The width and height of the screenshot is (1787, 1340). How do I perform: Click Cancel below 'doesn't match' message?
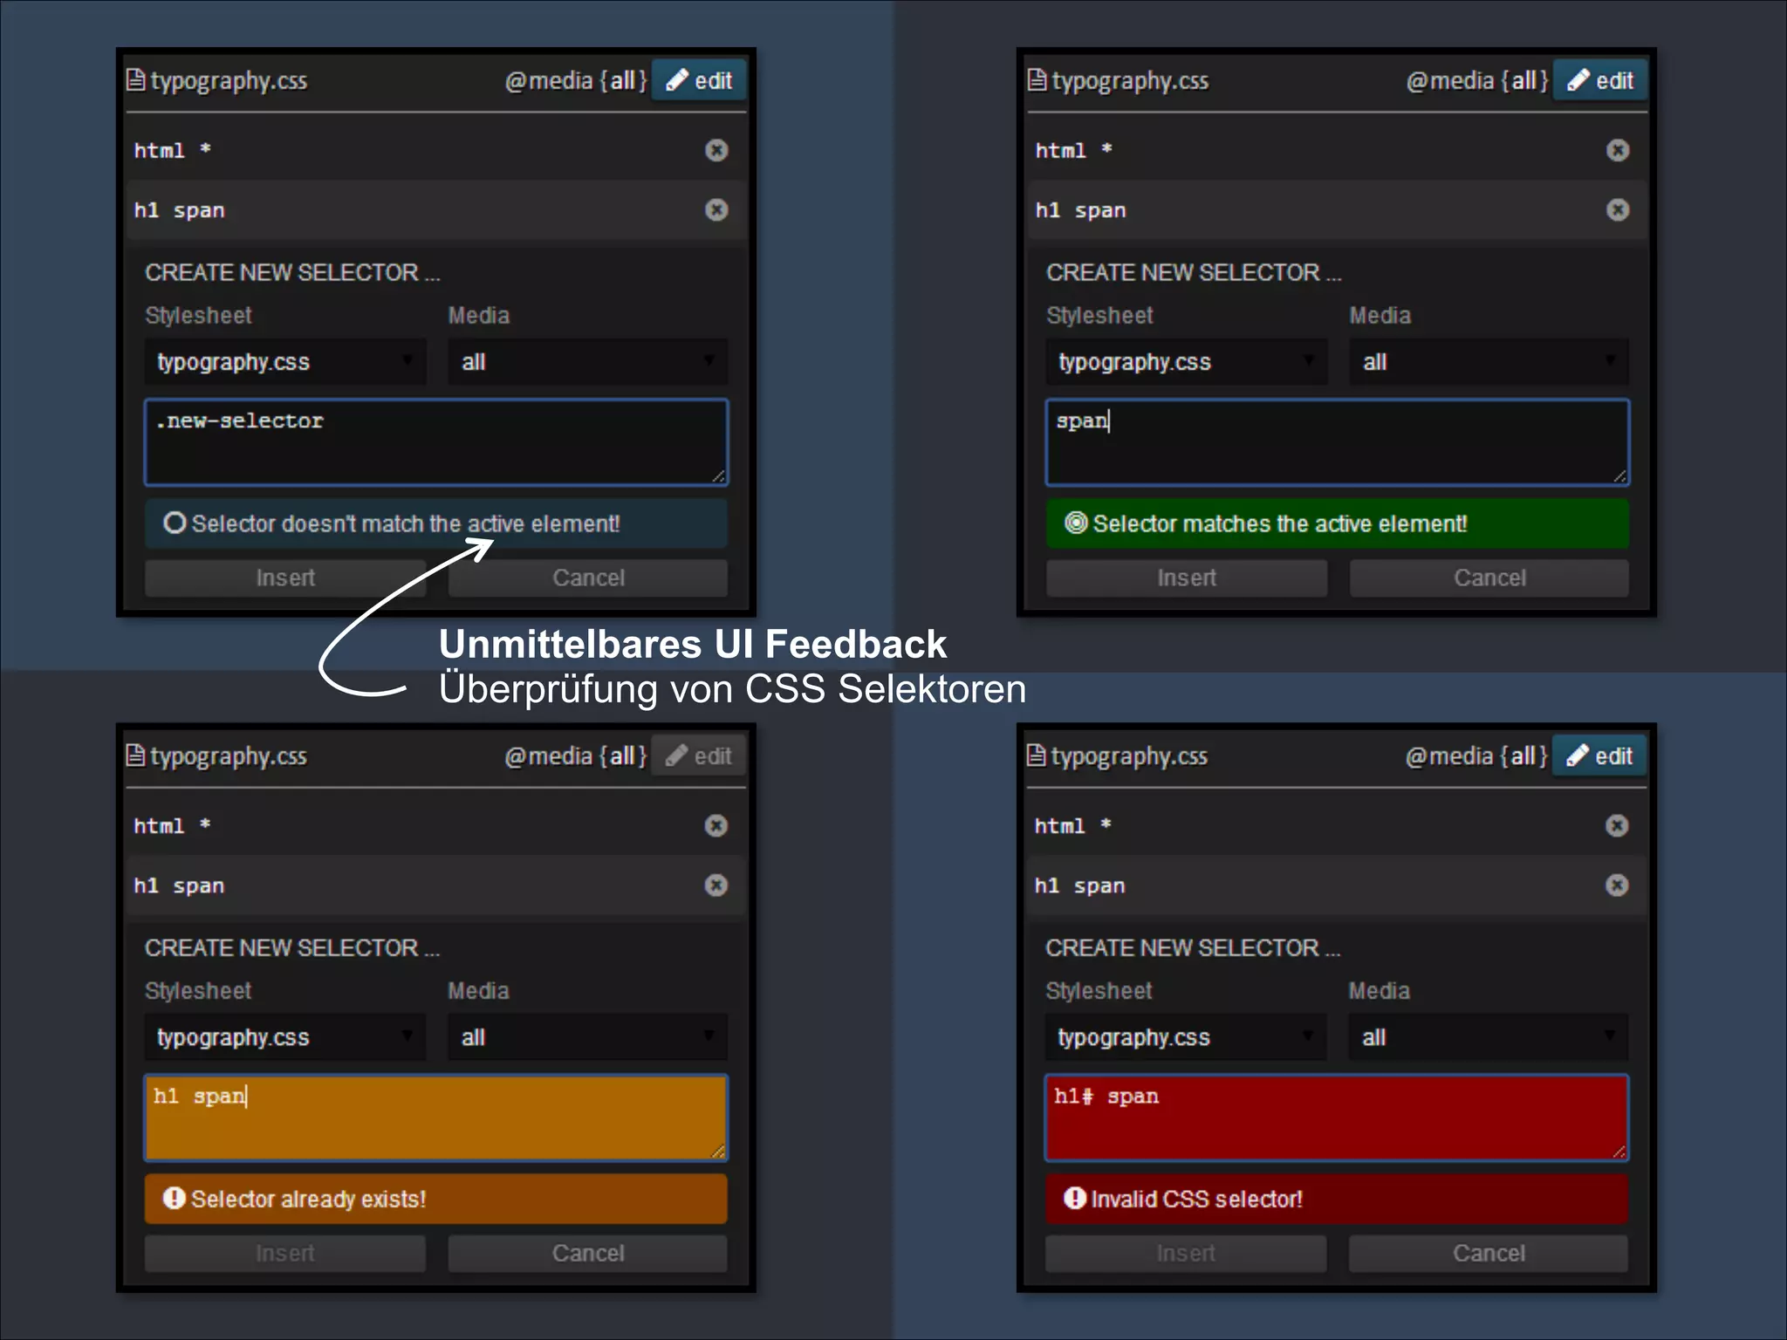pos(588,578)
